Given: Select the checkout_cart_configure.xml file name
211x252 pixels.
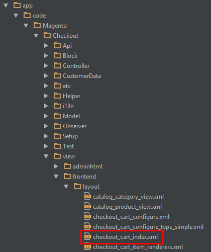Looking at the screenshot, I should point(131,217).
